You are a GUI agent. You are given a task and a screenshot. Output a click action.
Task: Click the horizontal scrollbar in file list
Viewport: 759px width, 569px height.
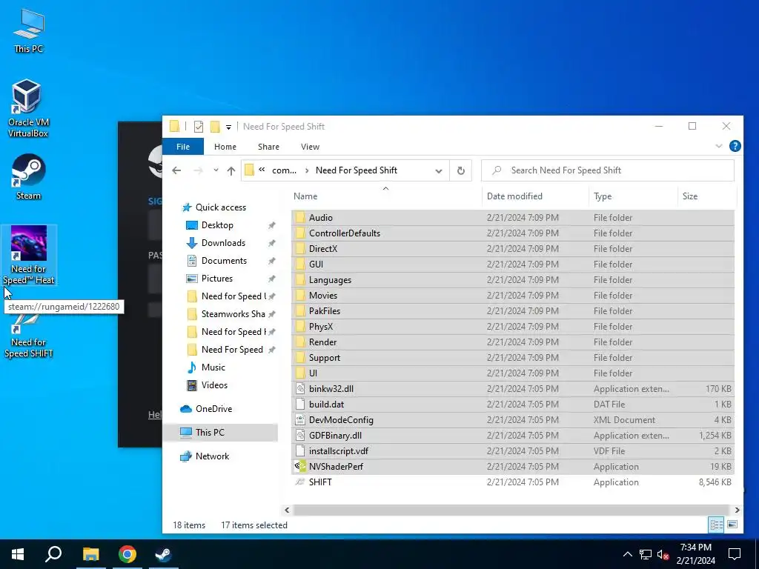coord(511,510)
